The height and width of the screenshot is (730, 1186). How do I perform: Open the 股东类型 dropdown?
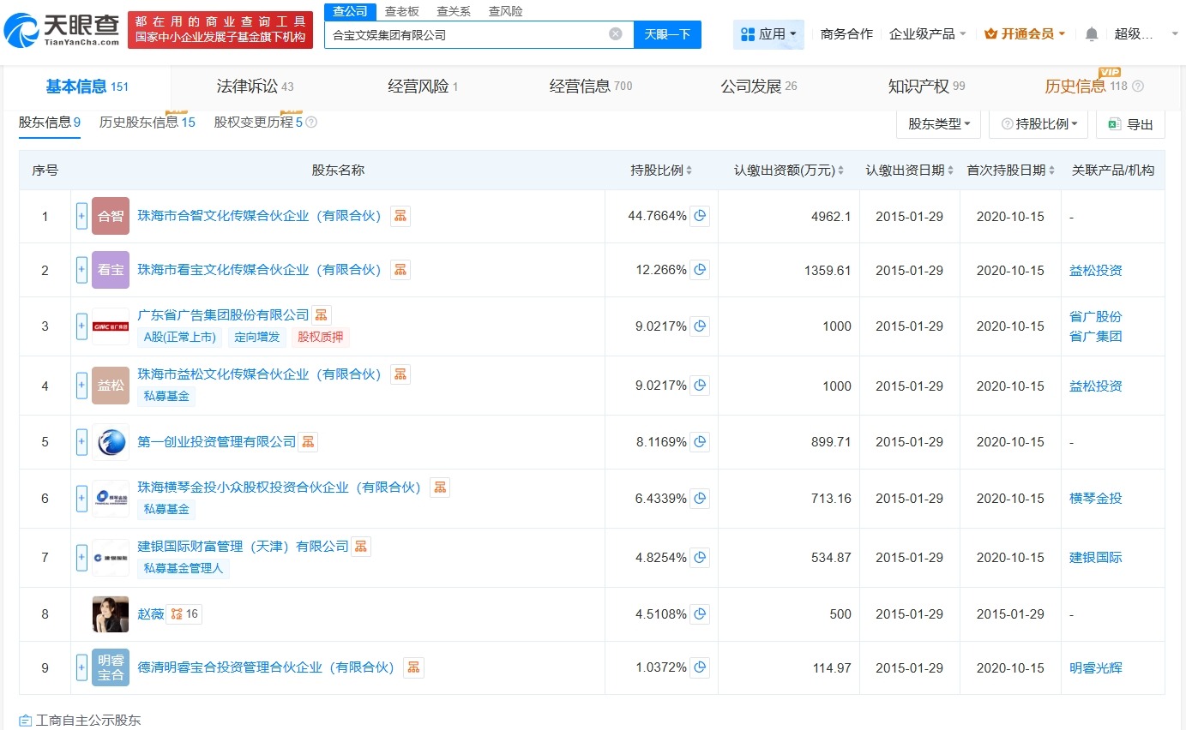tap(938, 123)
